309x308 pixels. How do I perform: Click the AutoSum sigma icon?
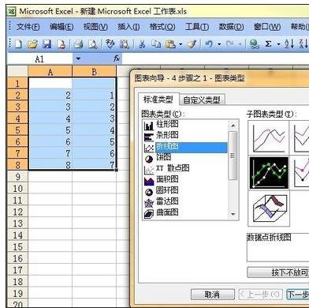click(x=268, y=44)
